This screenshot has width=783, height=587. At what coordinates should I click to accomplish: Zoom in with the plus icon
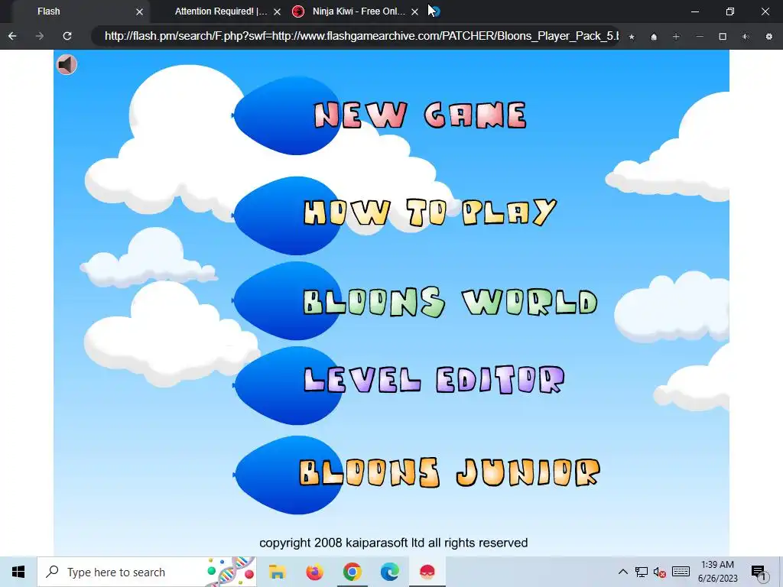[676, 37]
